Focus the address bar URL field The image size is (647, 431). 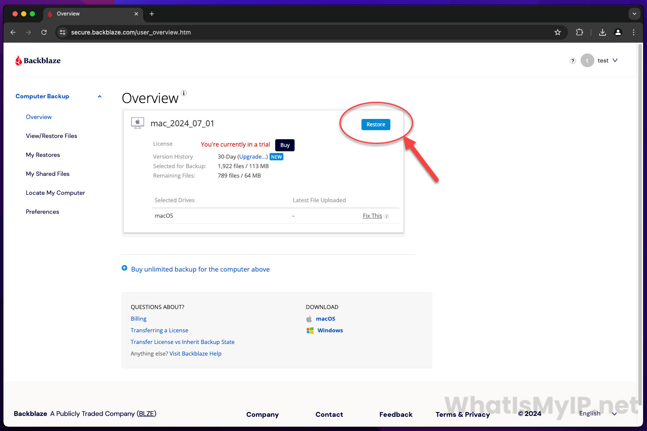click(x=311, y=32)
